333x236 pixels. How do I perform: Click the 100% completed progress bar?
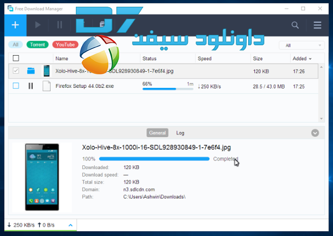pyautogui.click(x=154, y=159)
